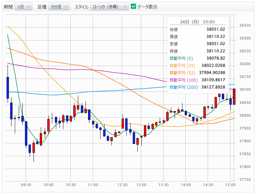Image resolution: width=257 pixels, height=193 pixels.
Task: Click the データ表示 label text
Action: (x=147, y=7)
